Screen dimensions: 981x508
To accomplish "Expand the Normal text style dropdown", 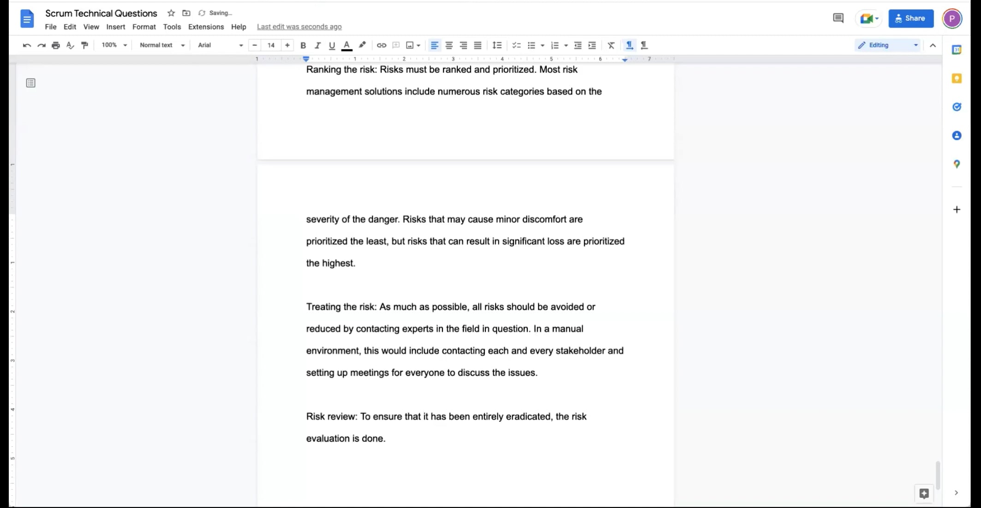I will tap(162, 45).
